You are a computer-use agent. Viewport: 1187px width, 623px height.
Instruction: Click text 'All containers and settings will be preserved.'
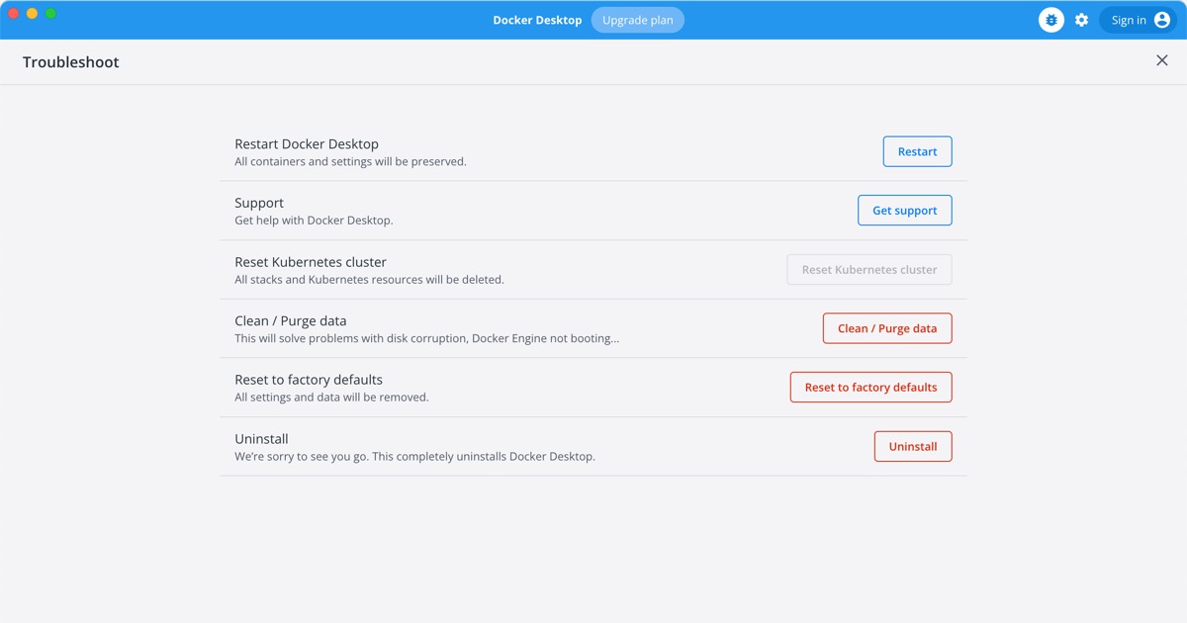click(x=350, y=162)
